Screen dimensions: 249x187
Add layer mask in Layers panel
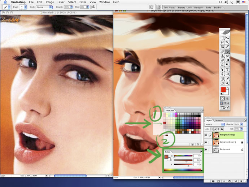click(x=219, y=181)
